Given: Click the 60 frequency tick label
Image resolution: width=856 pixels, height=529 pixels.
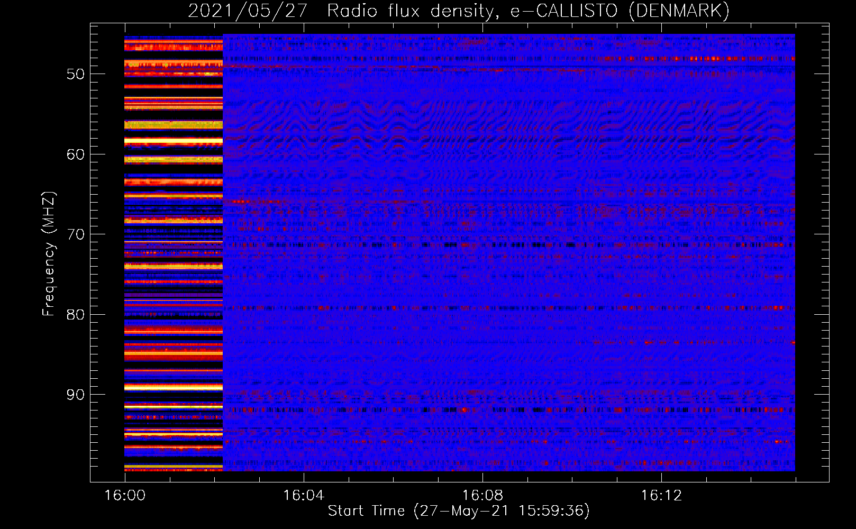Looking at the screenshot, I should click(76, 154).
